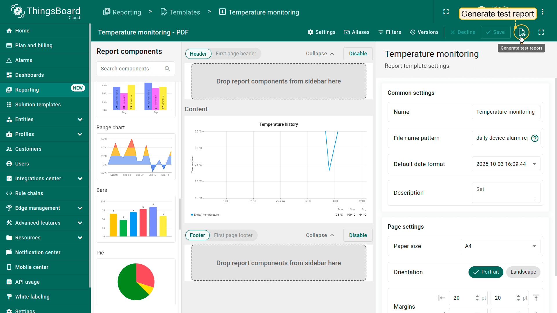Open the three-dot user menu
Image resolution: width=557 pixels, height=313 pixels.
pos(542,12)
